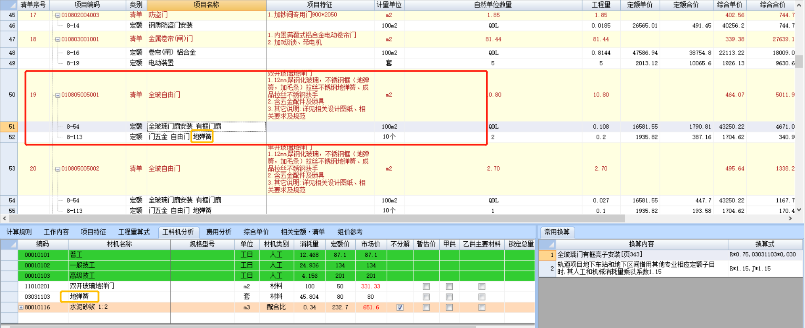
Task: Check 乙供主要材料 for 双开玻璃地弹门 row
Action: tap(482, 287)
